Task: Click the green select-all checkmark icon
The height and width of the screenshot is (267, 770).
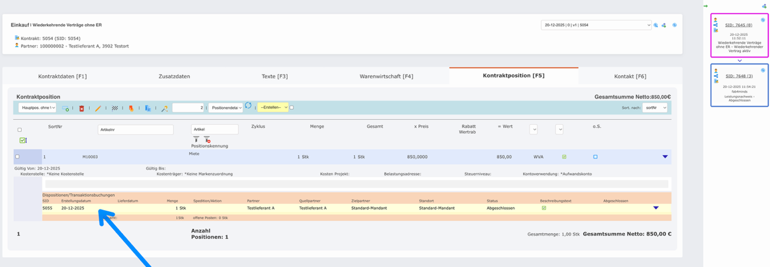Action: 22,140
